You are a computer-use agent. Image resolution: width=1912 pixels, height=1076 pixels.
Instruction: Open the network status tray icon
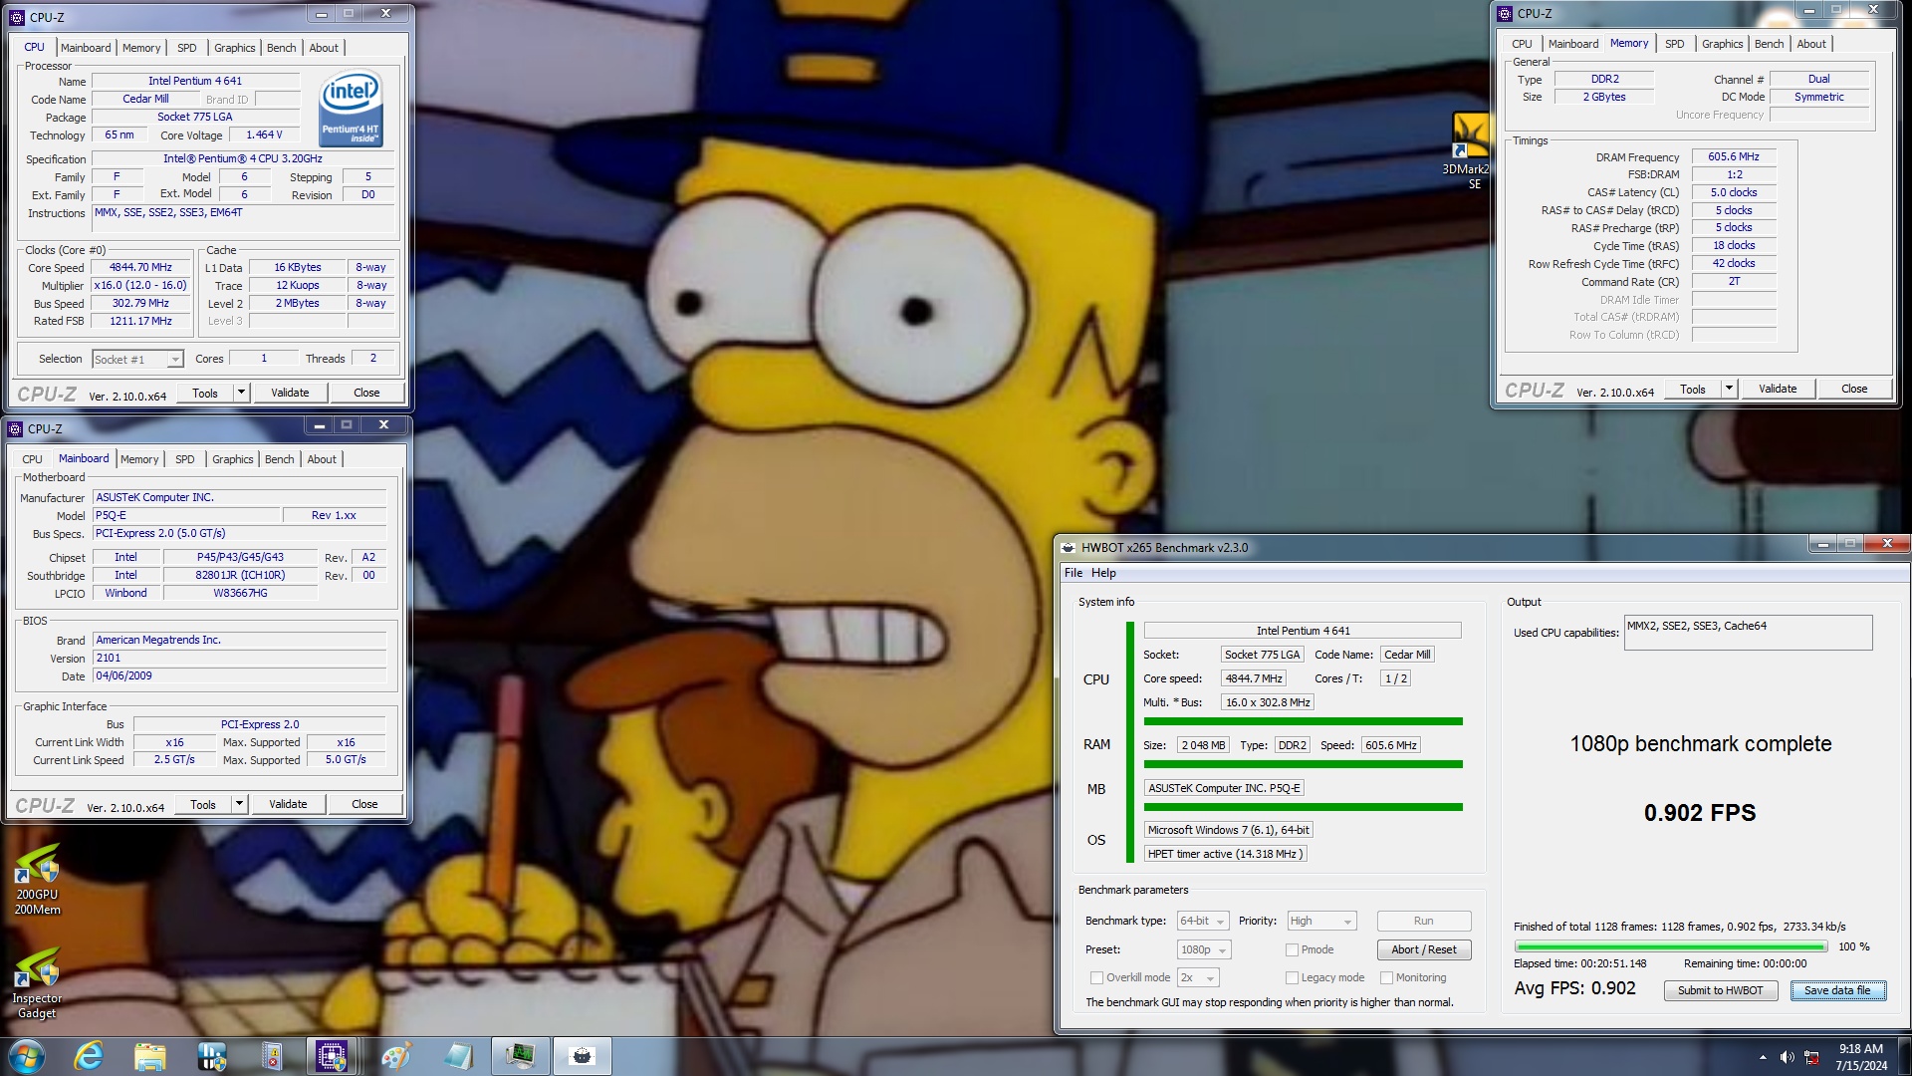[1812, 1057]
